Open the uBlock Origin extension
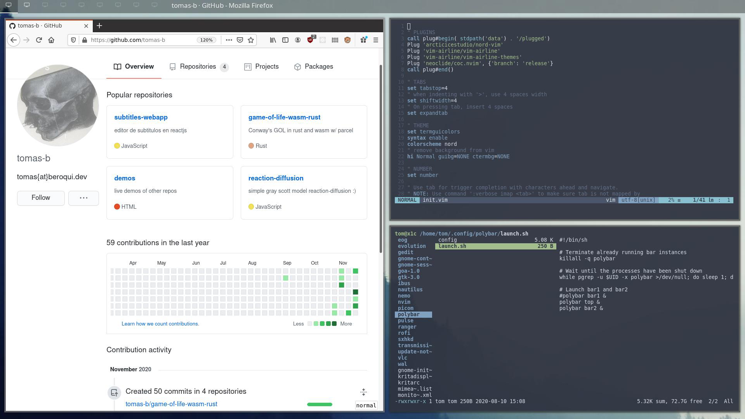Image resolution: width=745 pixels, height=419 pixels. tap(311, 40)
